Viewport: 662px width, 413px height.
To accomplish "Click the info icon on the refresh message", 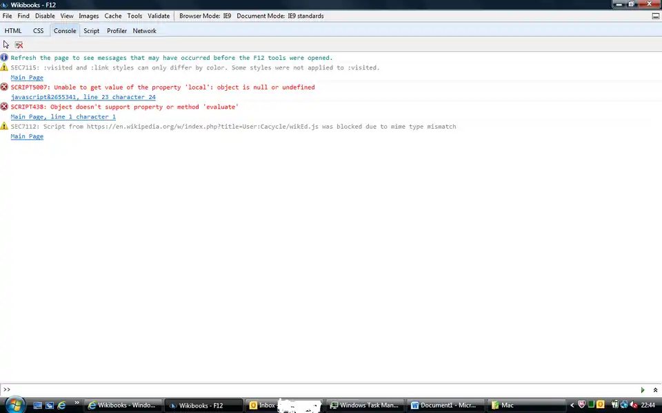I will [4, 58].
